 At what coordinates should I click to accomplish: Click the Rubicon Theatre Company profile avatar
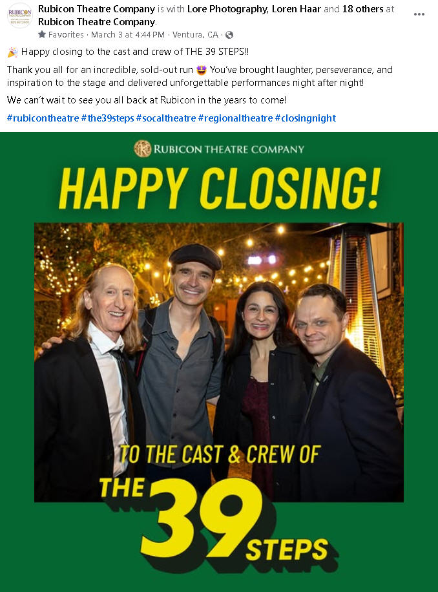[x=19, y=16]
